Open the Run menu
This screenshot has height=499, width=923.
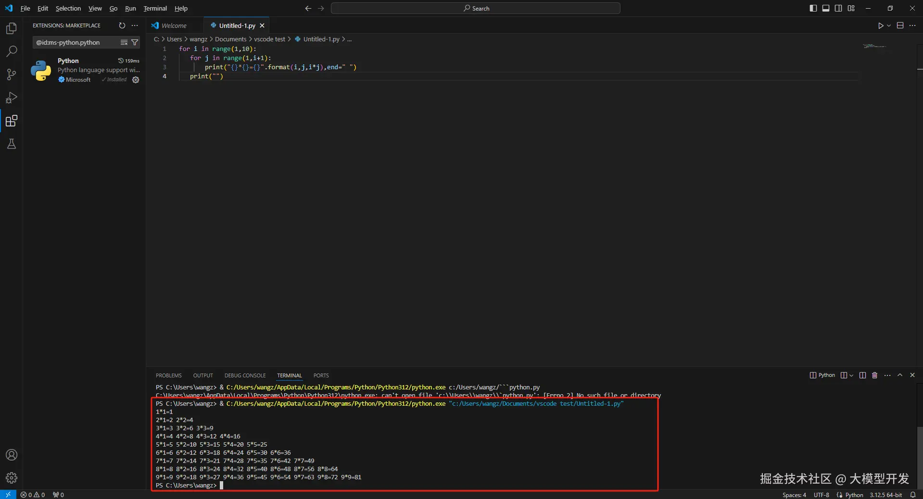click(x=130, y=8)
